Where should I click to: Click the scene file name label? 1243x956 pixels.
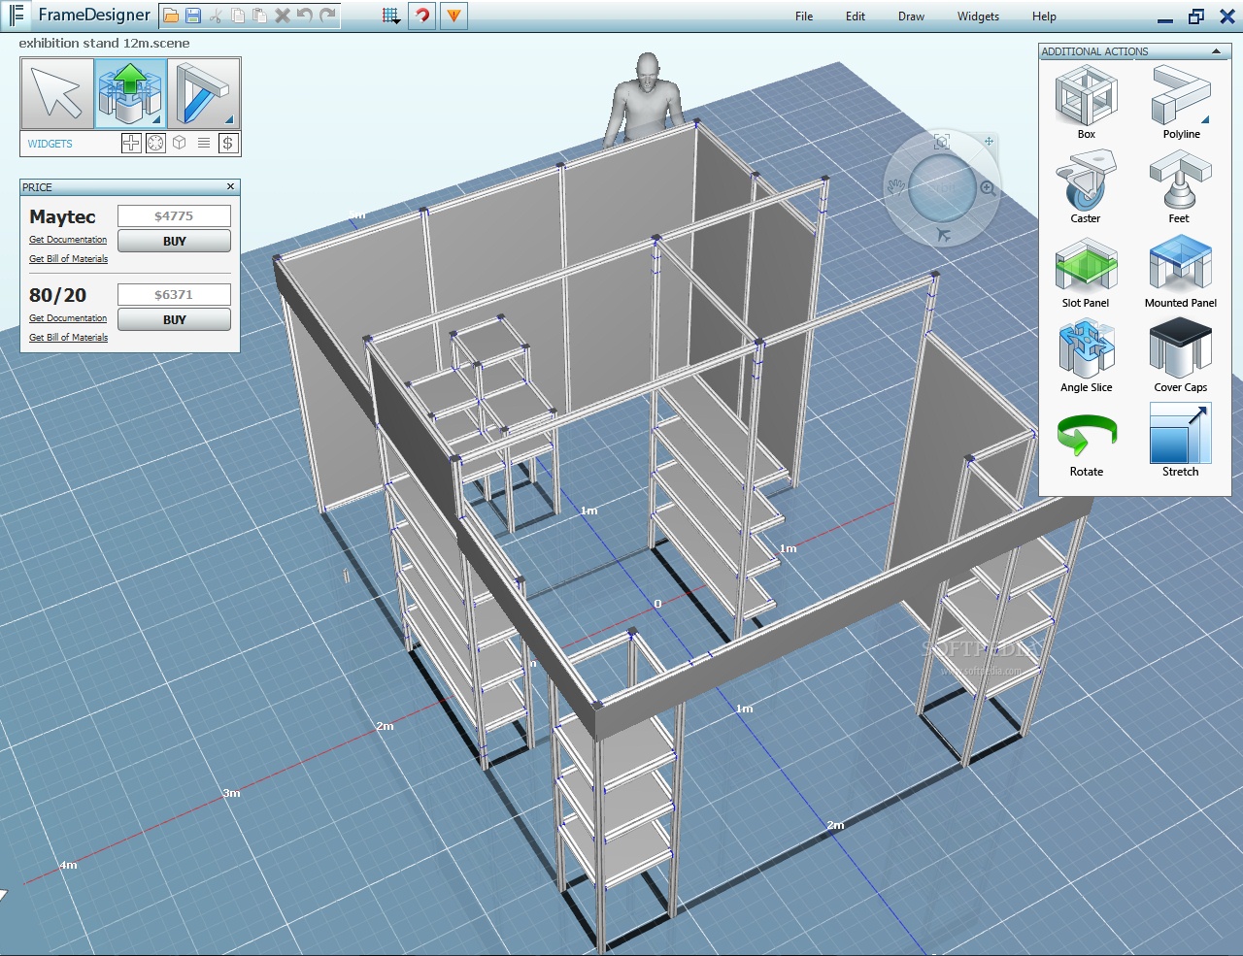(104, 43)
